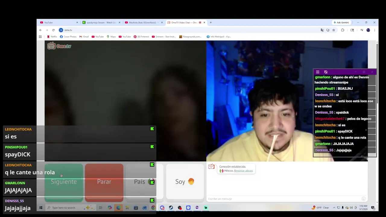Click chat message pelos de legooo
The height and width of the screenshot is (217, 386).
click(343, 119)
